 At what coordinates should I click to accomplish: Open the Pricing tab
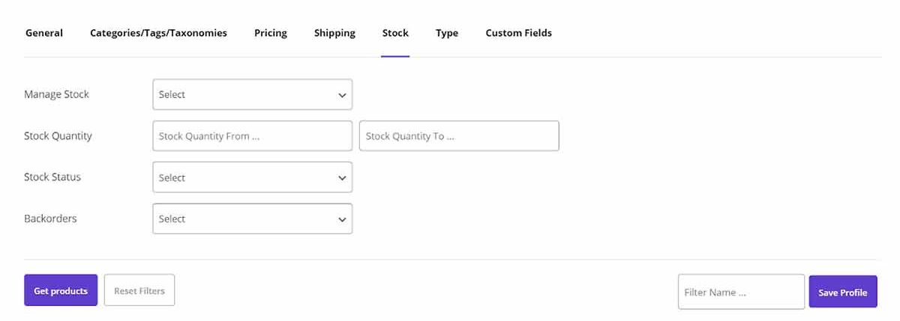tap(270, 33)
